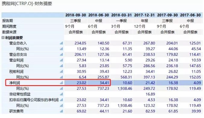Select the 2017-12-31 column header

click(x=144, y=15)
